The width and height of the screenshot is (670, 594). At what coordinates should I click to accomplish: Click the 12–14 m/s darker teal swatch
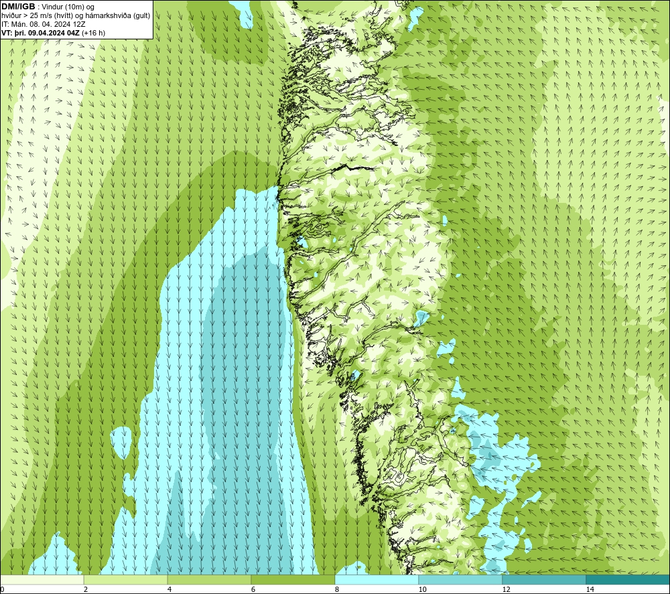(x=544, y=579)
